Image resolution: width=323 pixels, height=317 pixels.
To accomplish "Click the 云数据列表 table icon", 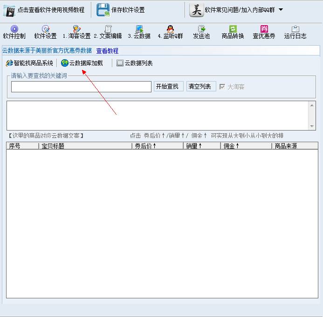I will click(120, 63).
